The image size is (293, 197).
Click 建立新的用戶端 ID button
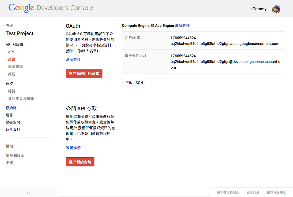(84, 73)
